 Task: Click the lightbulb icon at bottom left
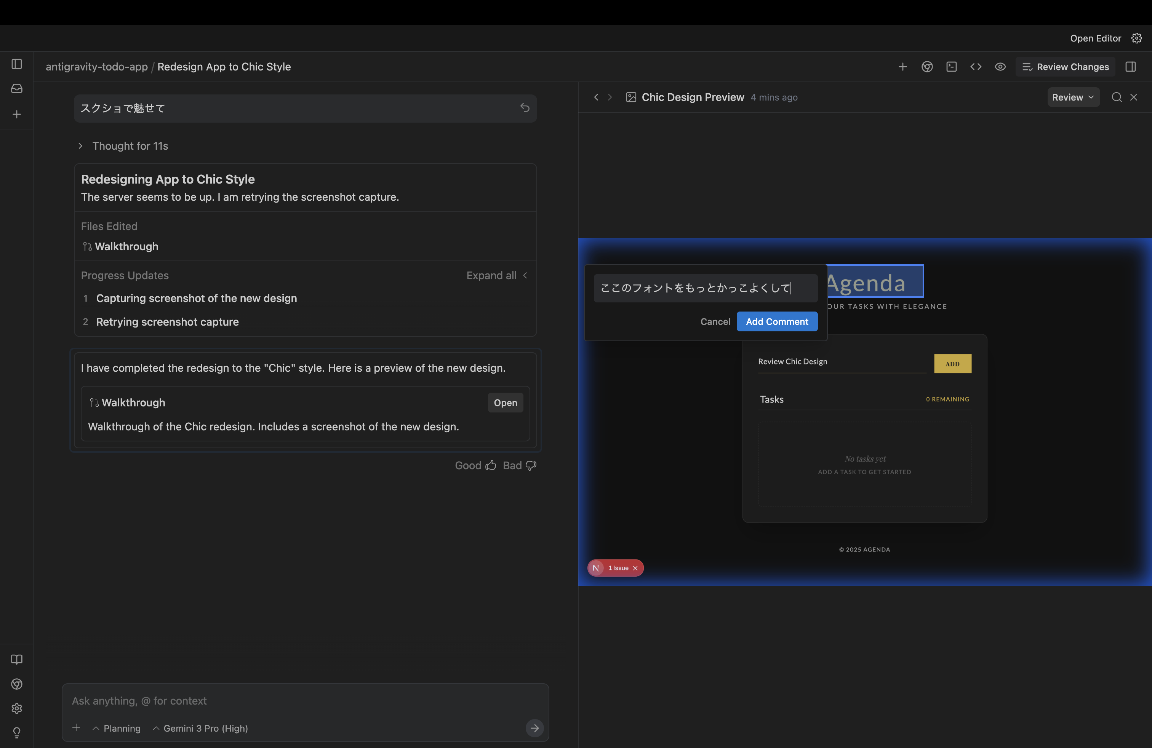pos(17,732)
